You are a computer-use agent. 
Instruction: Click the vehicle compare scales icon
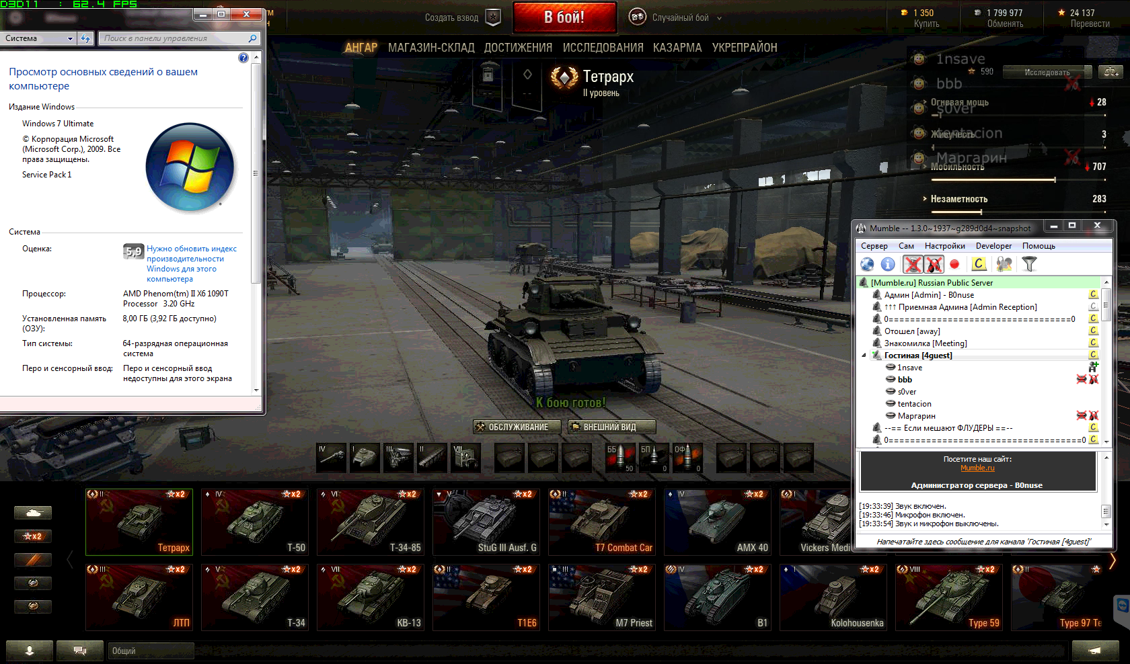pos(1110,72)
